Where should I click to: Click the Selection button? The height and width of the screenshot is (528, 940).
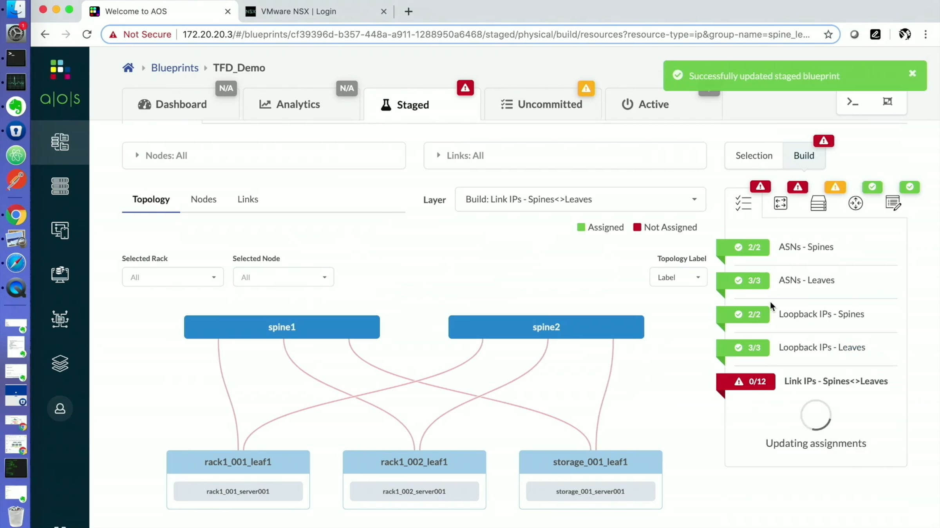tap(754, 156)
